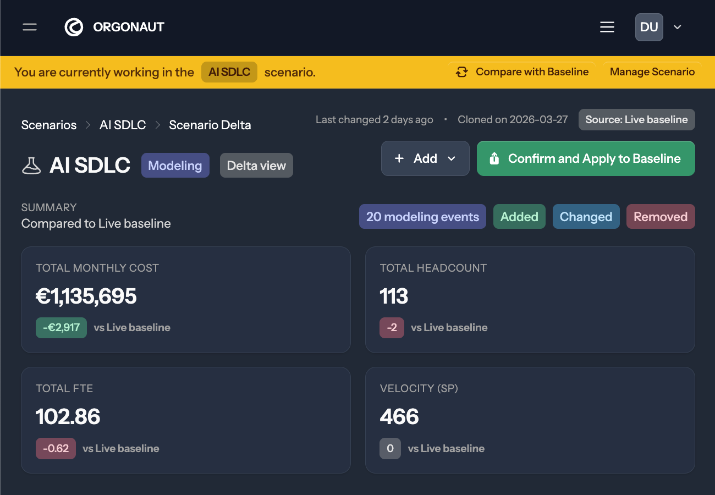Select the Modeling tag
715x495 pixels.
coord(175,166)
